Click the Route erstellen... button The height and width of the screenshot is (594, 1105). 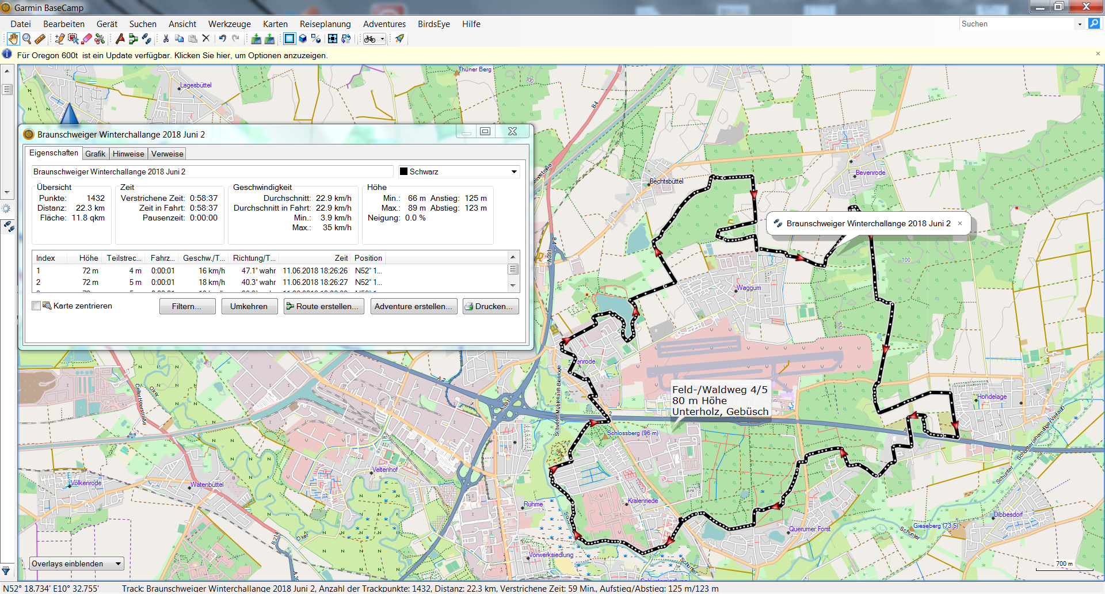tap(323, 306)
